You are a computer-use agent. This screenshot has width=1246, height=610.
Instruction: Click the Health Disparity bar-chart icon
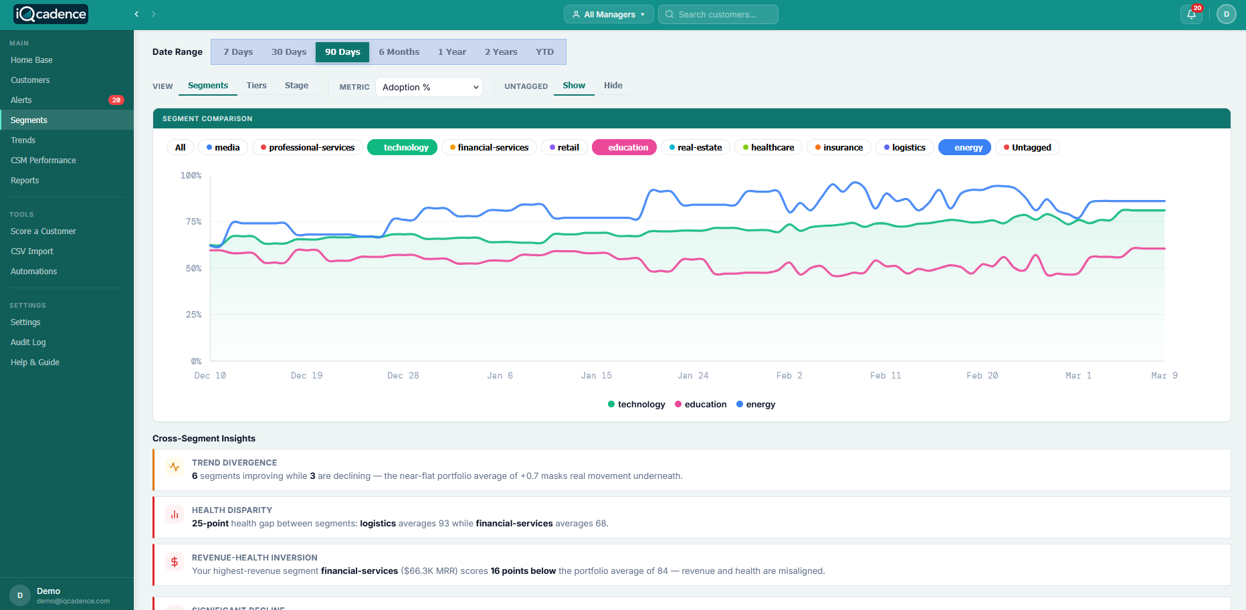(175, 515)
